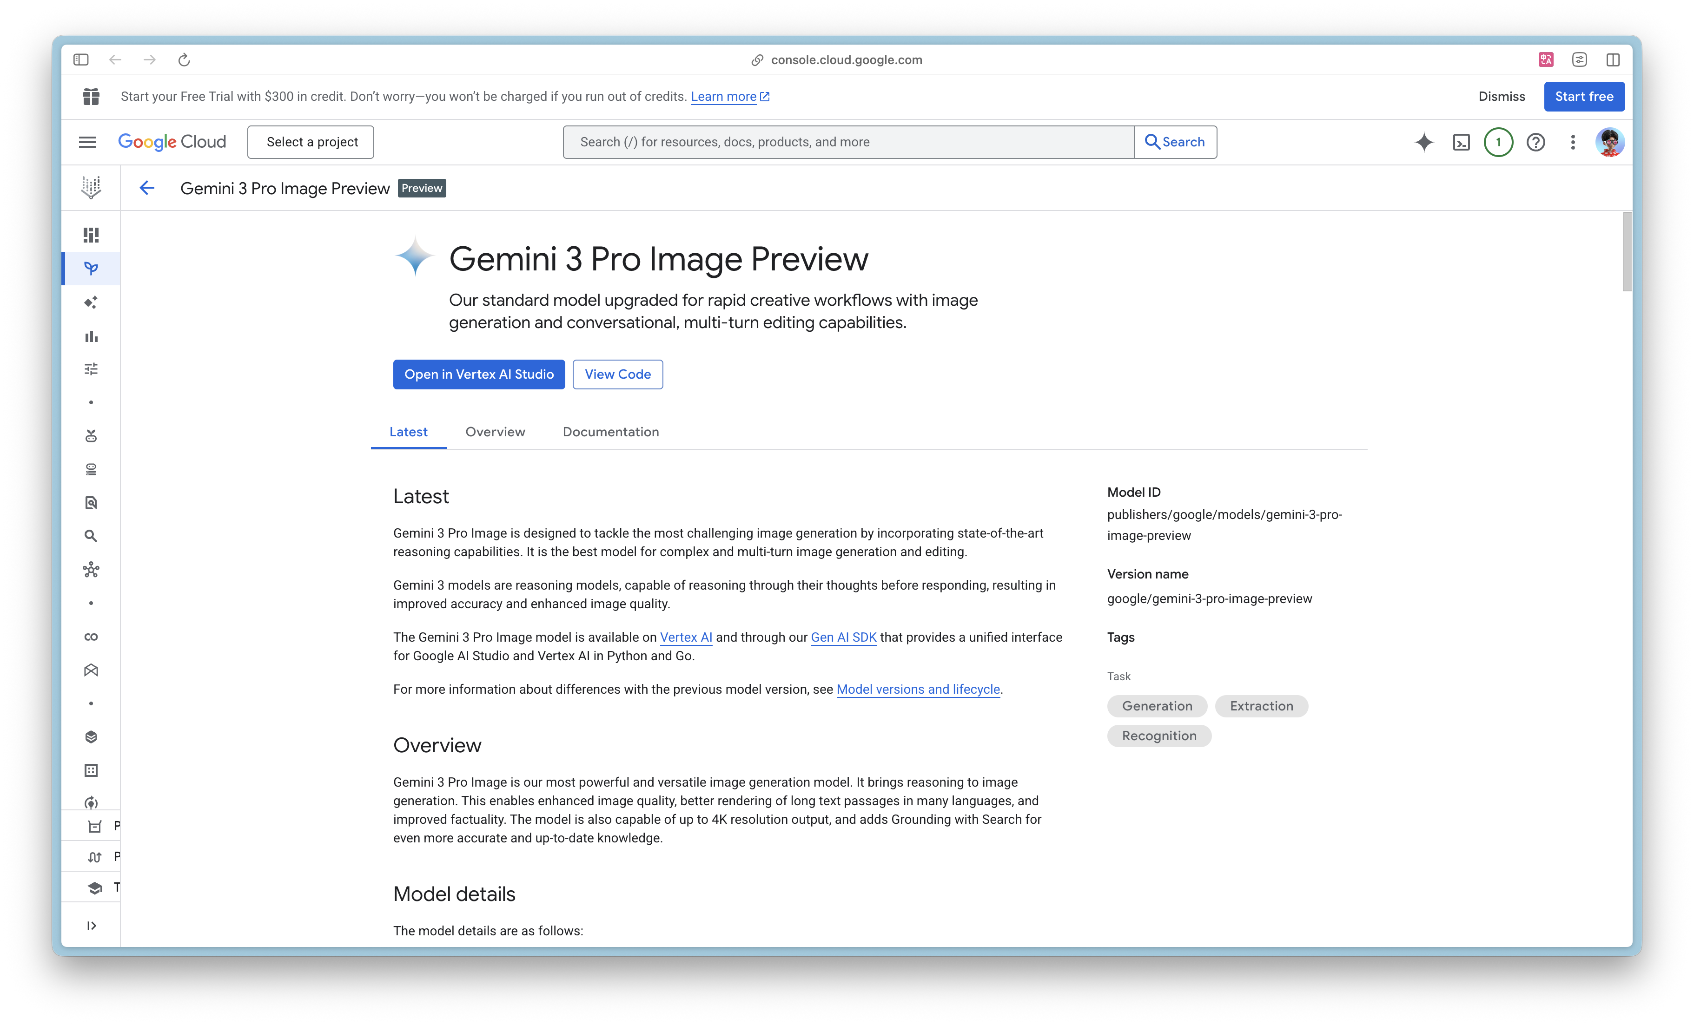The image size is (1694, 1025).
Task: Click the browser forward arrow
Action: [149, 60]
